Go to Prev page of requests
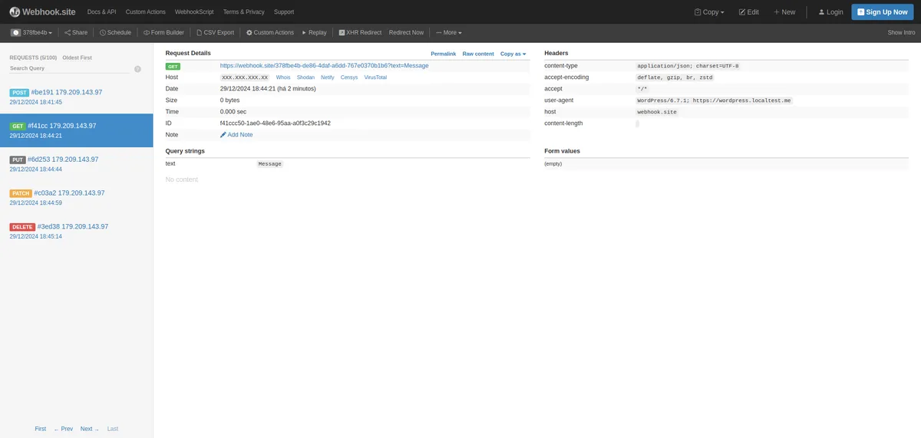 tap(64, 429)
